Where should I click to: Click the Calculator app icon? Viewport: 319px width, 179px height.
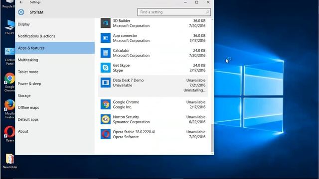pos(105,53)
